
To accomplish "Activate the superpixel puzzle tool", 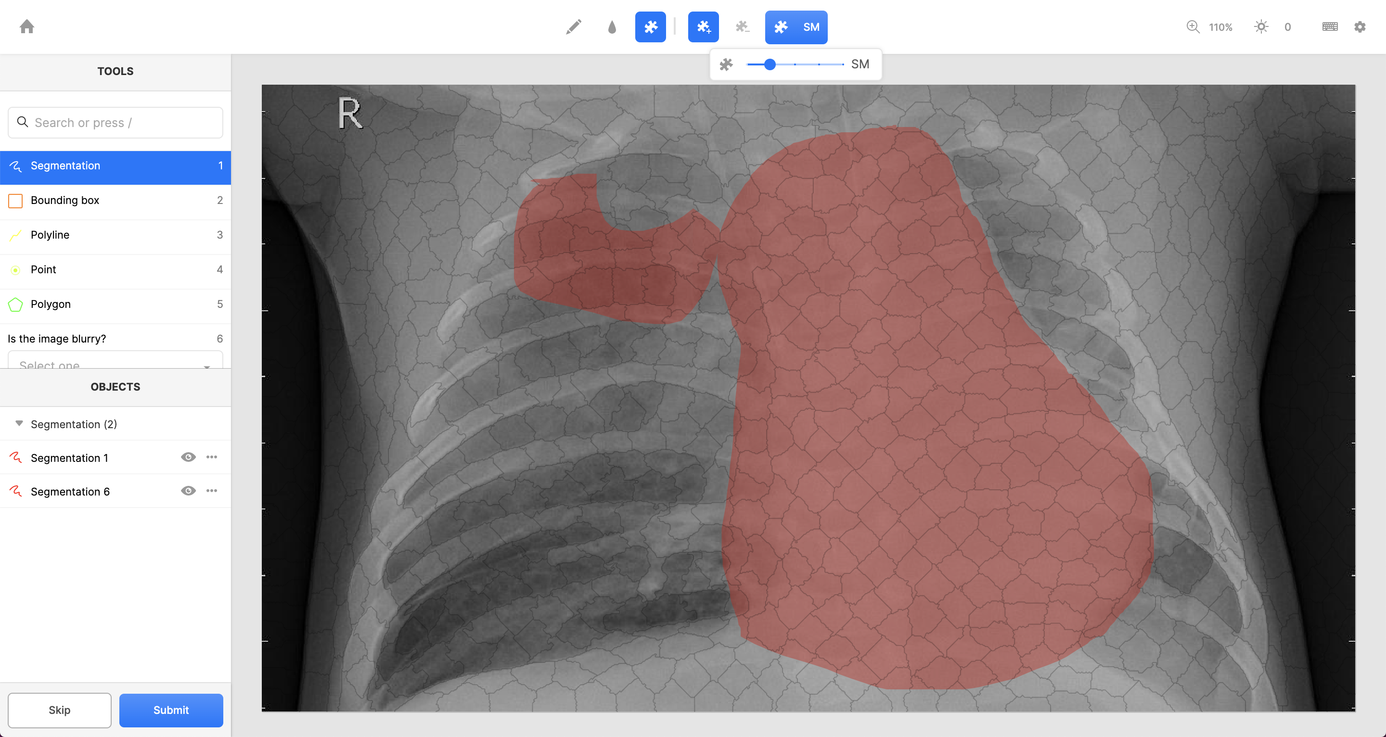I will [x=651, y=27].
